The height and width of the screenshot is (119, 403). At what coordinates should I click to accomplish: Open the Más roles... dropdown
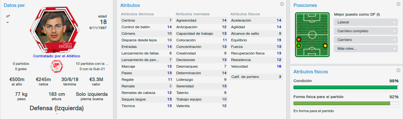click(365, 49)
